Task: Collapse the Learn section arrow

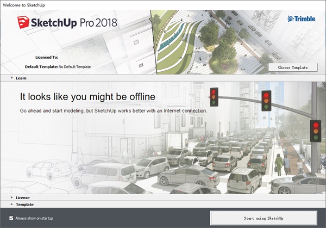Action: click(12, 78)
